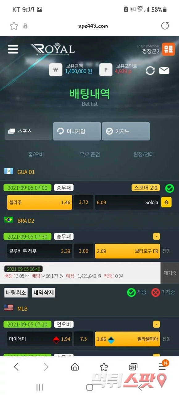Open messages via the envelope icon
Screen dimensions: 179x398
[x=164, y=71]
